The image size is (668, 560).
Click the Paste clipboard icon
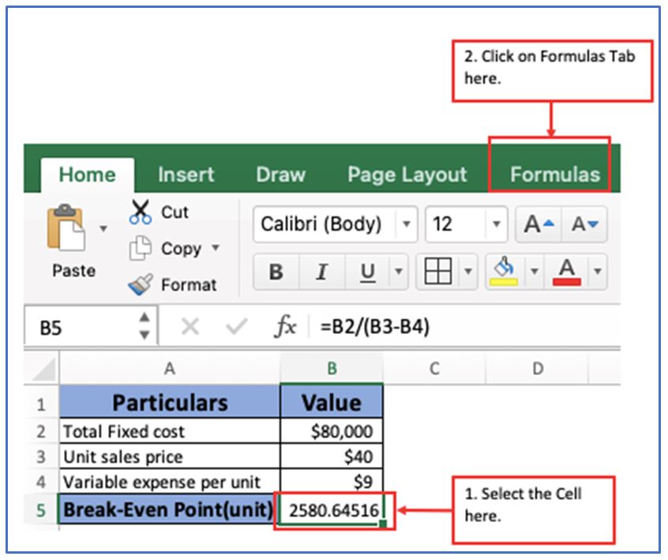(66, 227)
